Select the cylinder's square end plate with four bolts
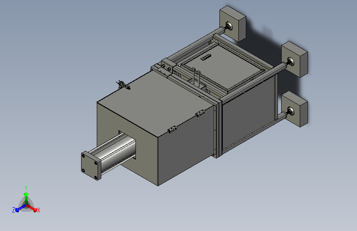Viewport: 357px width, 231px height. coord(91,166)
